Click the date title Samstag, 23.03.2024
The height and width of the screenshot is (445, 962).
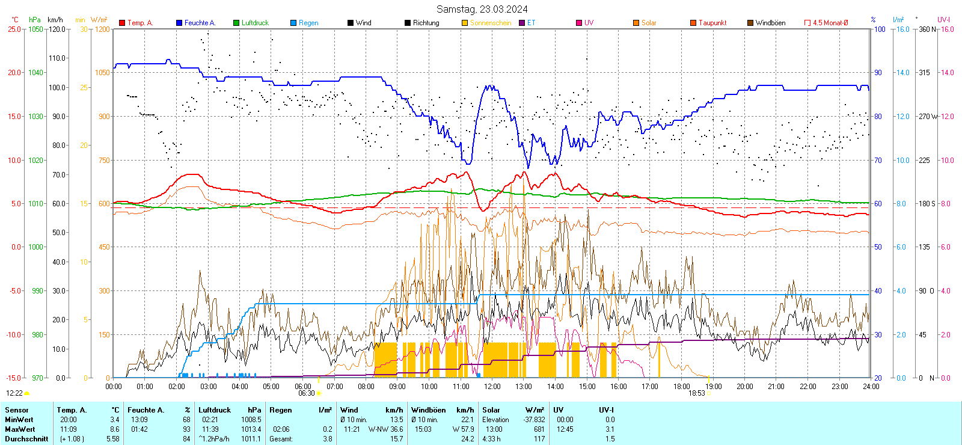click(482, 9)
